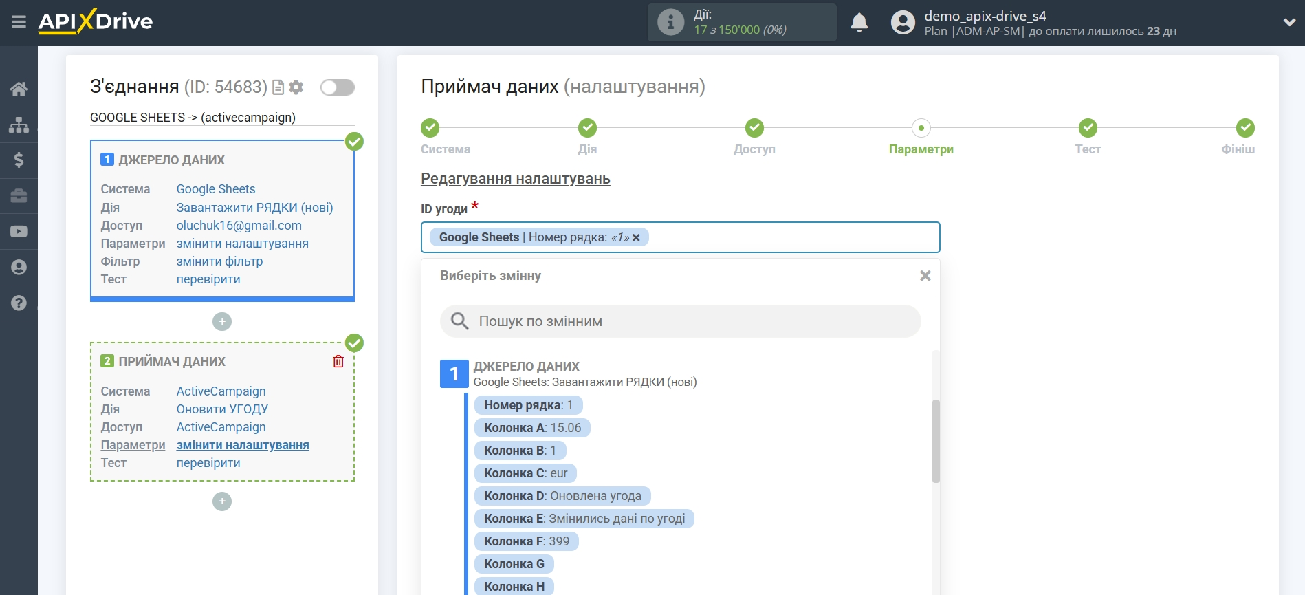Click source змінити налаштування link
1305x595 pixels.
(x=242, y=243)
